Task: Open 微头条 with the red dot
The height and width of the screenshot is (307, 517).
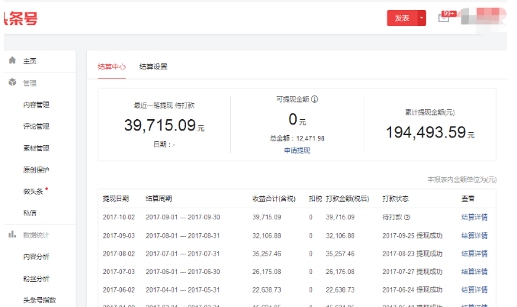Action: [33, 191]
